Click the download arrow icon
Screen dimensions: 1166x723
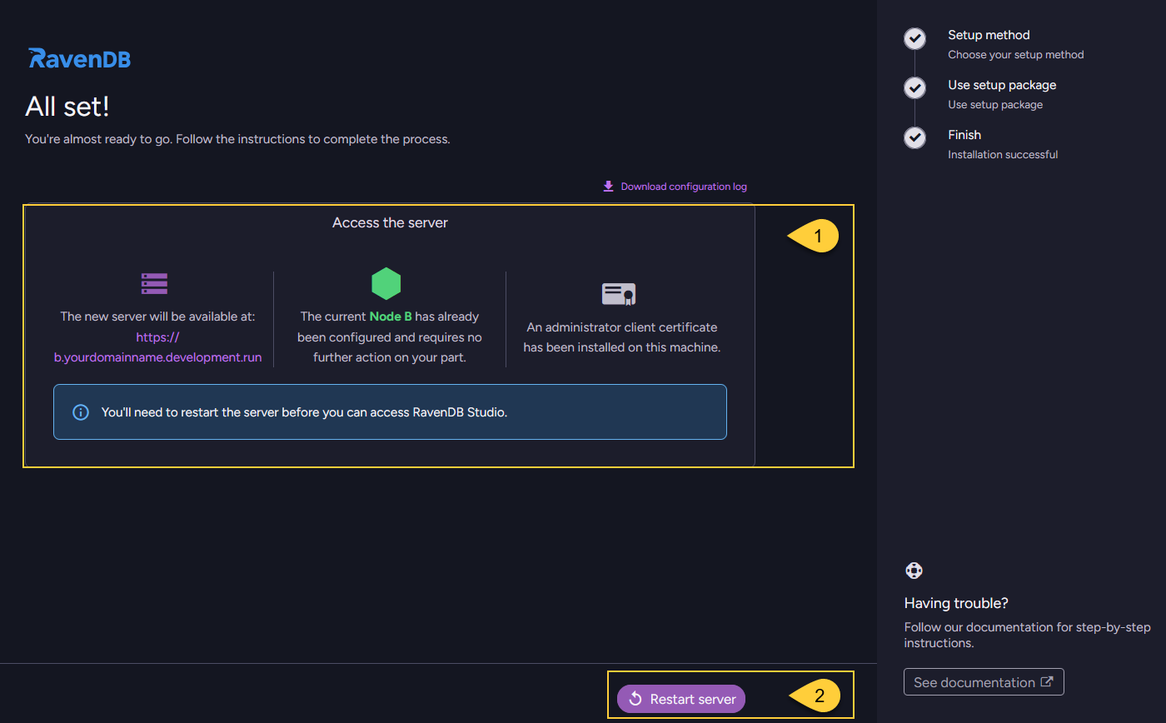point(608,187)
